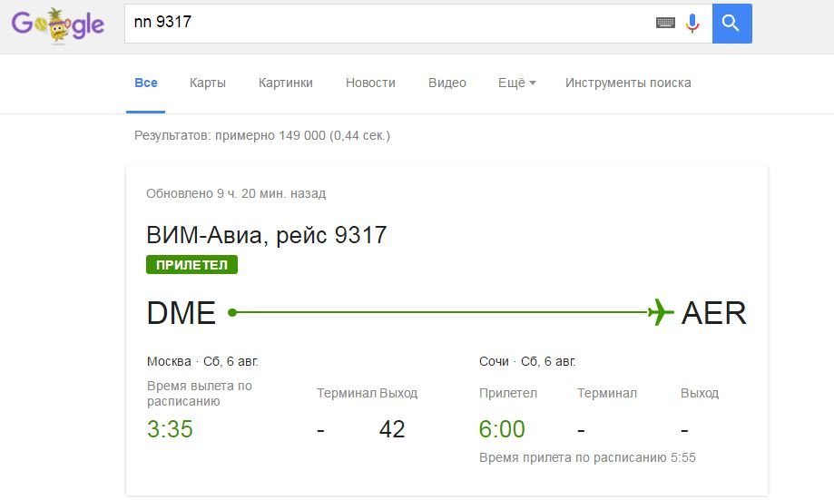This screenshot has height=500, width=834.
Task: Click the departure airport code "DME"
Action: click(x=181, y=313)
